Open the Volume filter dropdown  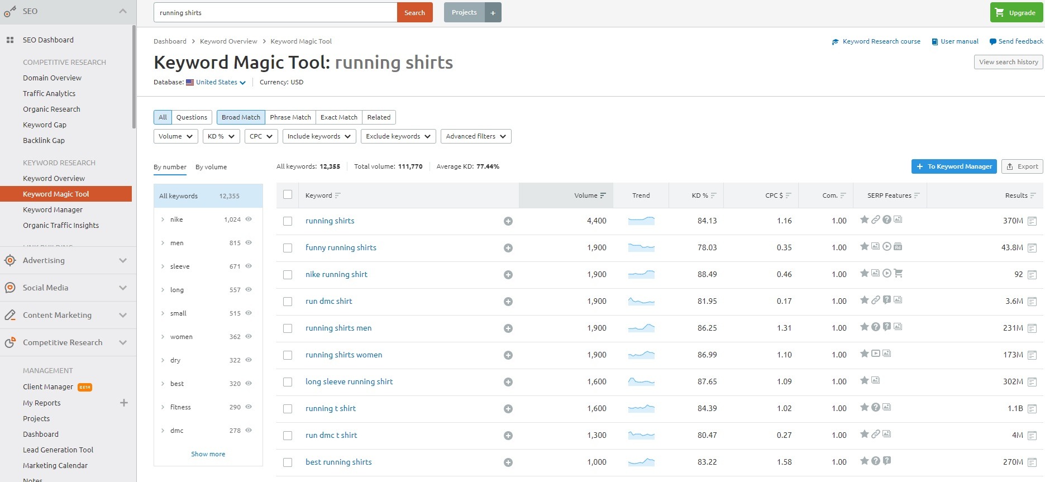pos(176,136)
